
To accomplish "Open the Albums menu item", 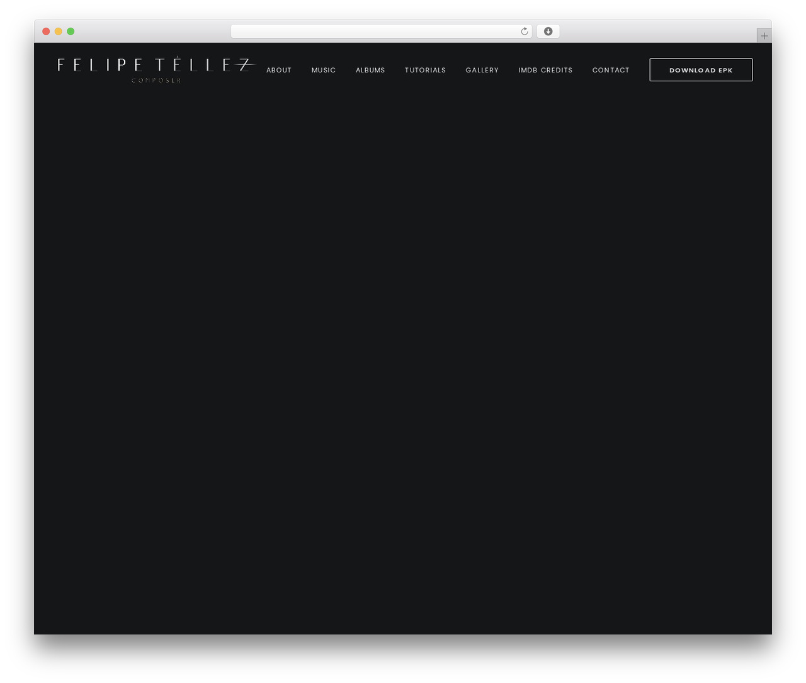I will click(x=370, y=70).
